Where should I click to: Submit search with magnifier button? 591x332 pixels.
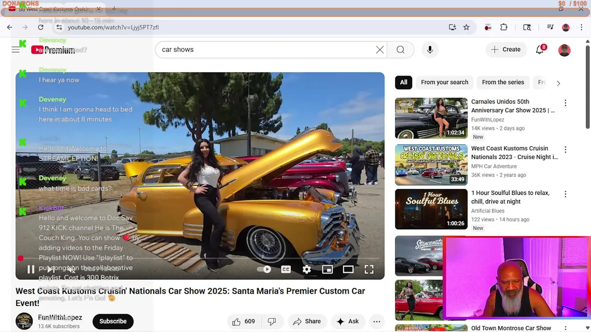pos(400,49)
